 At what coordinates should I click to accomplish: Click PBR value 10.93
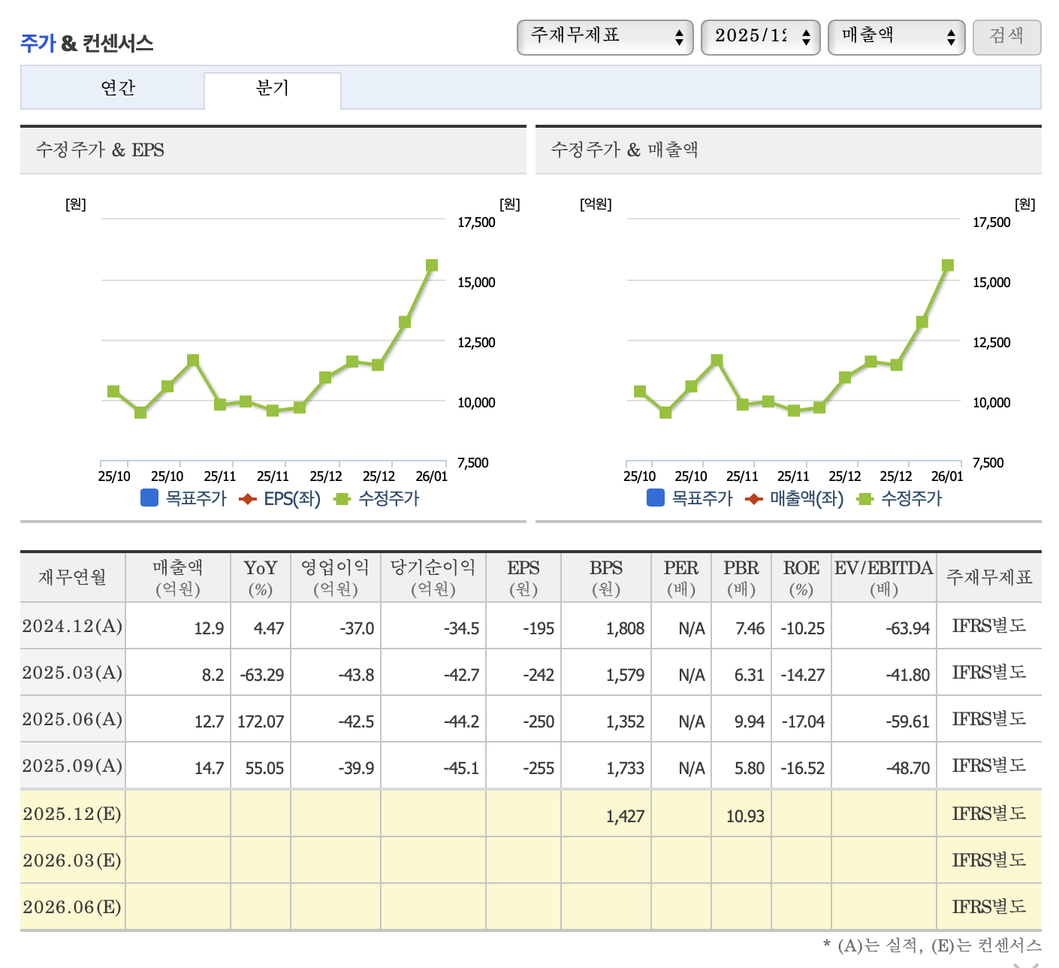tap(745, 816)
